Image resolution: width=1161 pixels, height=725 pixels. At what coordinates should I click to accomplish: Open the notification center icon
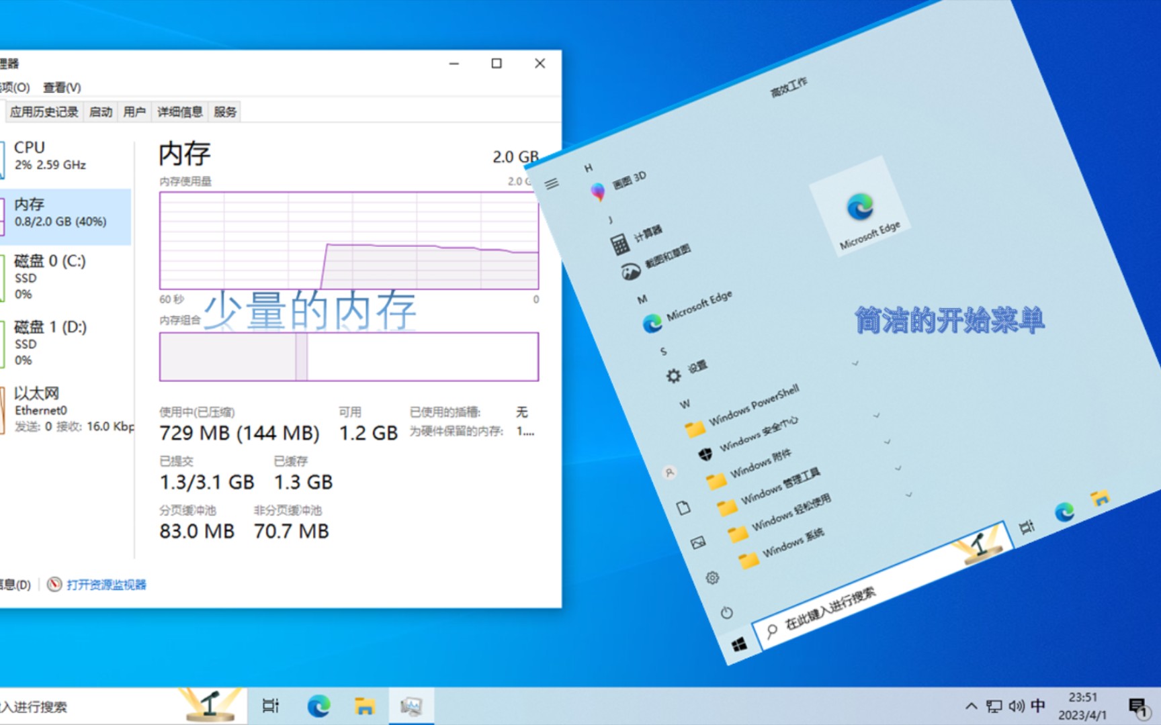(x=1138, y=707)
